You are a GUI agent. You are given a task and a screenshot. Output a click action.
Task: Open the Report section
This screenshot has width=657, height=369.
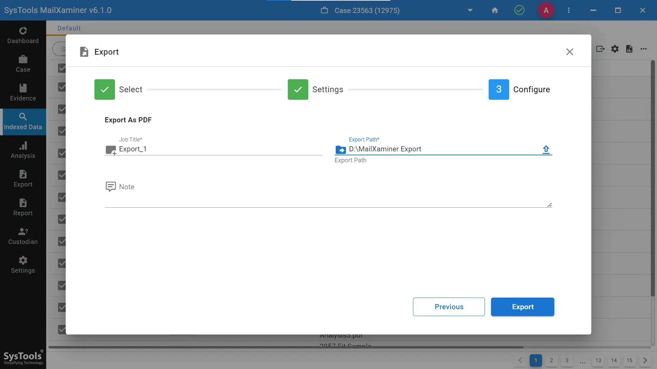(23, 207)
